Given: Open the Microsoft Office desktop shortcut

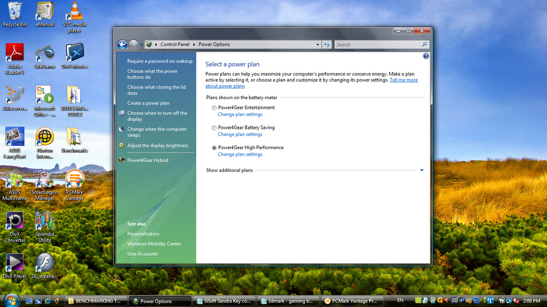Looking at the screenshot, I should click(x=44, y=101).
